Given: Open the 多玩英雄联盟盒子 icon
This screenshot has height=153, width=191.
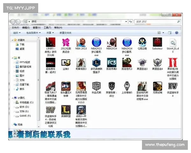Looking at the screenshot, I should click(x=96, y=62).
